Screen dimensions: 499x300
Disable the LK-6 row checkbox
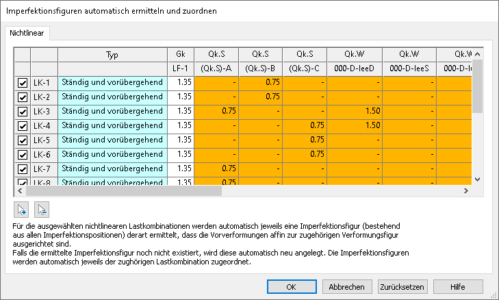coord(23,154)
